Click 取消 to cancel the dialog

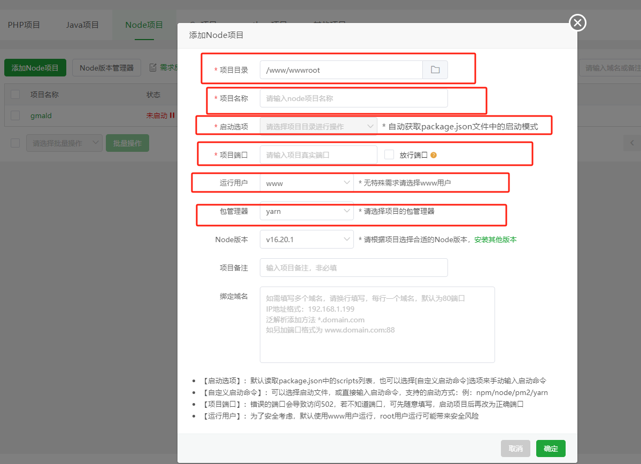click(x=515, y=448)
